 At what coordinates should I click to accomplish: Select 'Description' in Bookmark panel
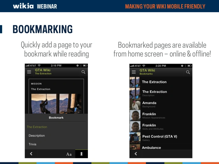click(x=37, y=136)
